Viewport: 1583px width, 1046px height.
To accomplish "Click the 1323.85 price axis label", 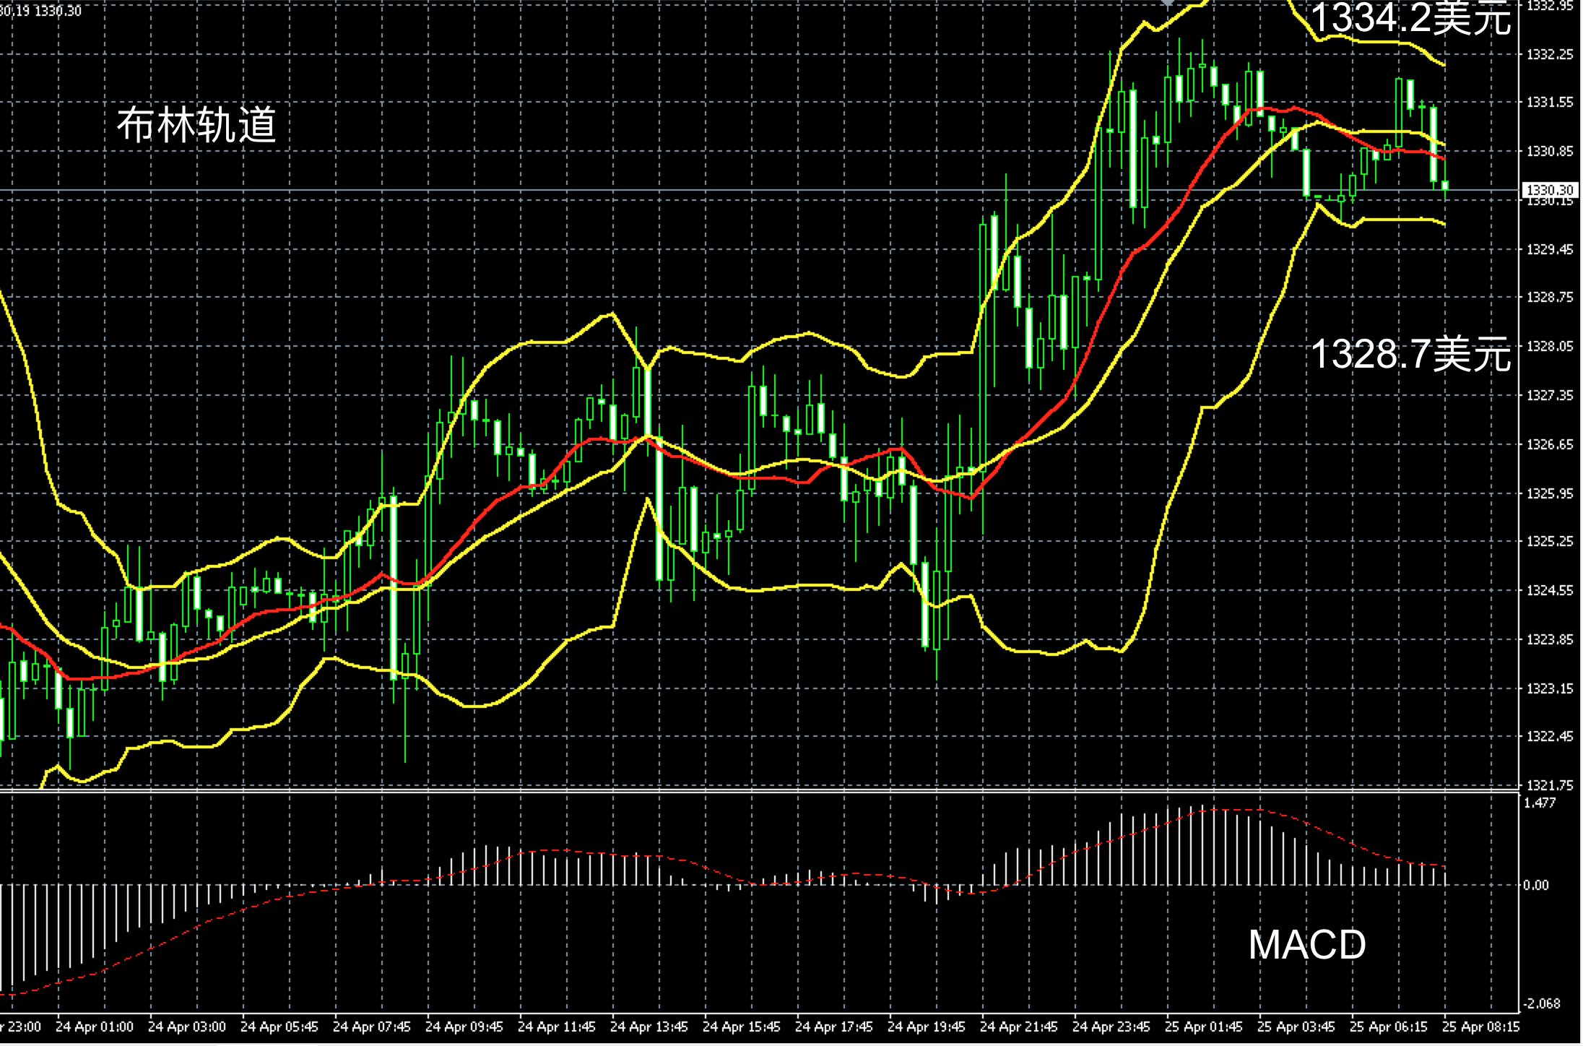I will [1550, 640].
